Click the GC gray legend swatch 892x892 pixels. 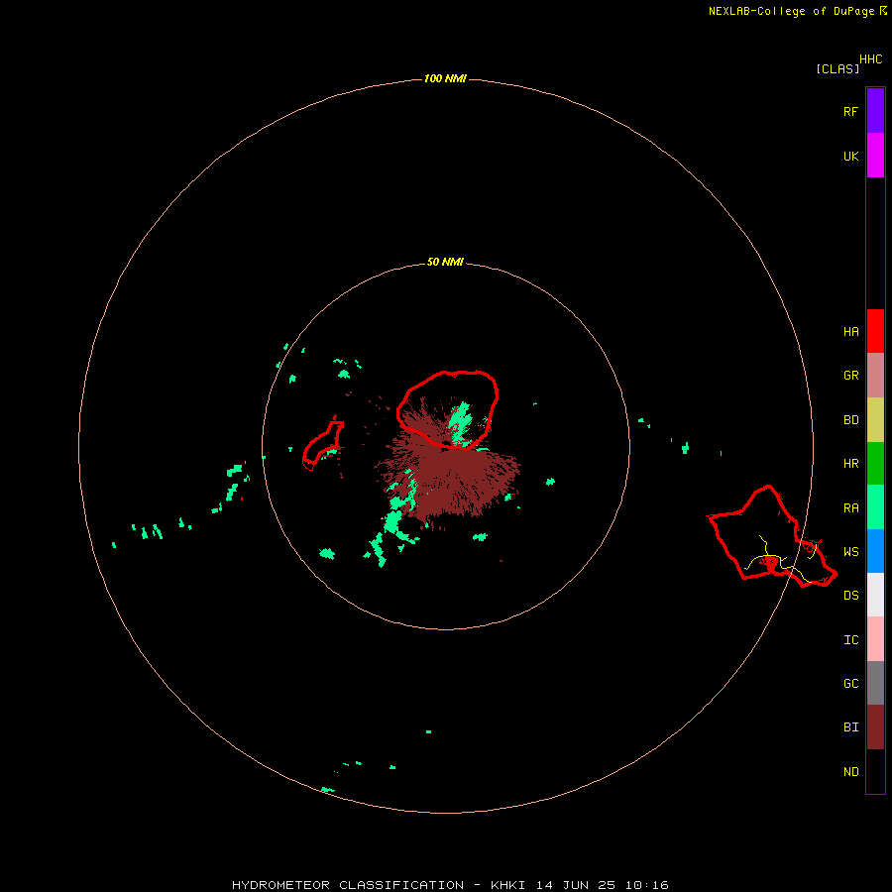point(875,683)
